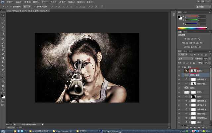212x133 pixels.
Task: Select the Horizontal Type tool
Action: pos(3,74)
